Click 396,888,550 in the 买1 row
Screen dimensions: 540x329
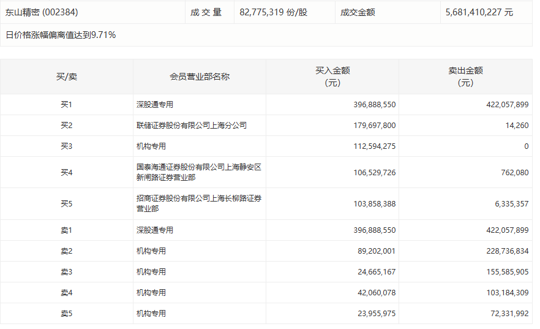(375, 104)
